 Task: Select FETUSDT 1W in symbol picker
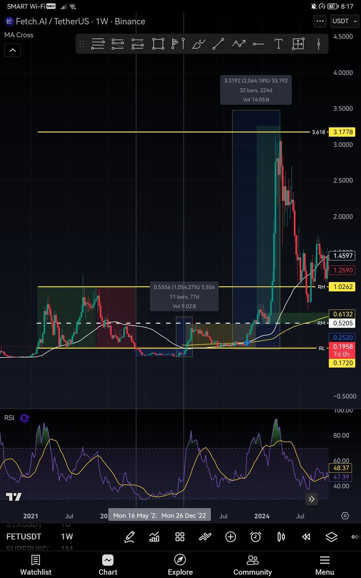coord(39,537)
